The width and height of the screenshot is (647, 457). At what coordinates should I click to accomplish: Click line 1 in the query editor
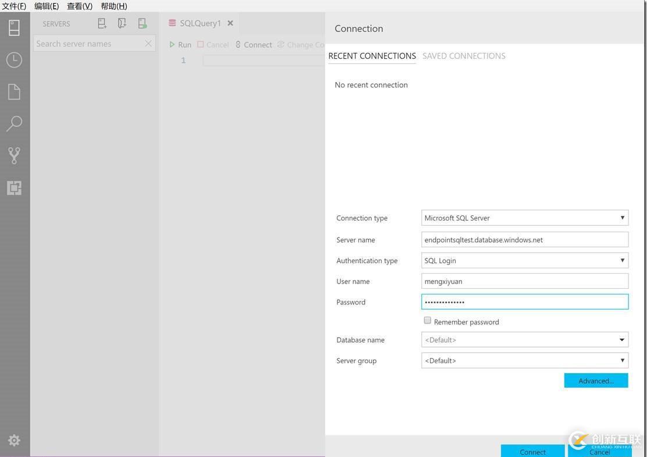point(264,61)
